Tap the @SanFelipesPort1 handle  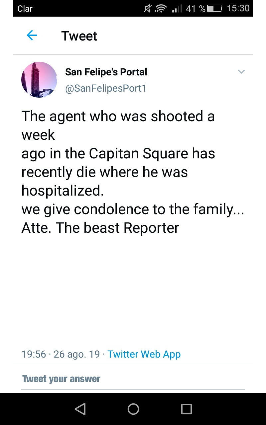[x=106, y=89]
